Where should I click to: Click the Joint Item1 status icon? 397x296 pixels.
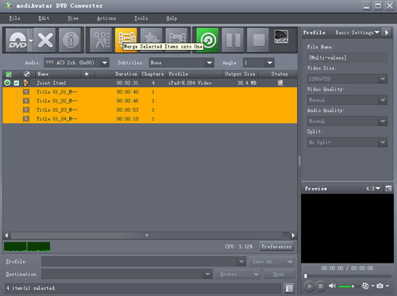point(280,83)
